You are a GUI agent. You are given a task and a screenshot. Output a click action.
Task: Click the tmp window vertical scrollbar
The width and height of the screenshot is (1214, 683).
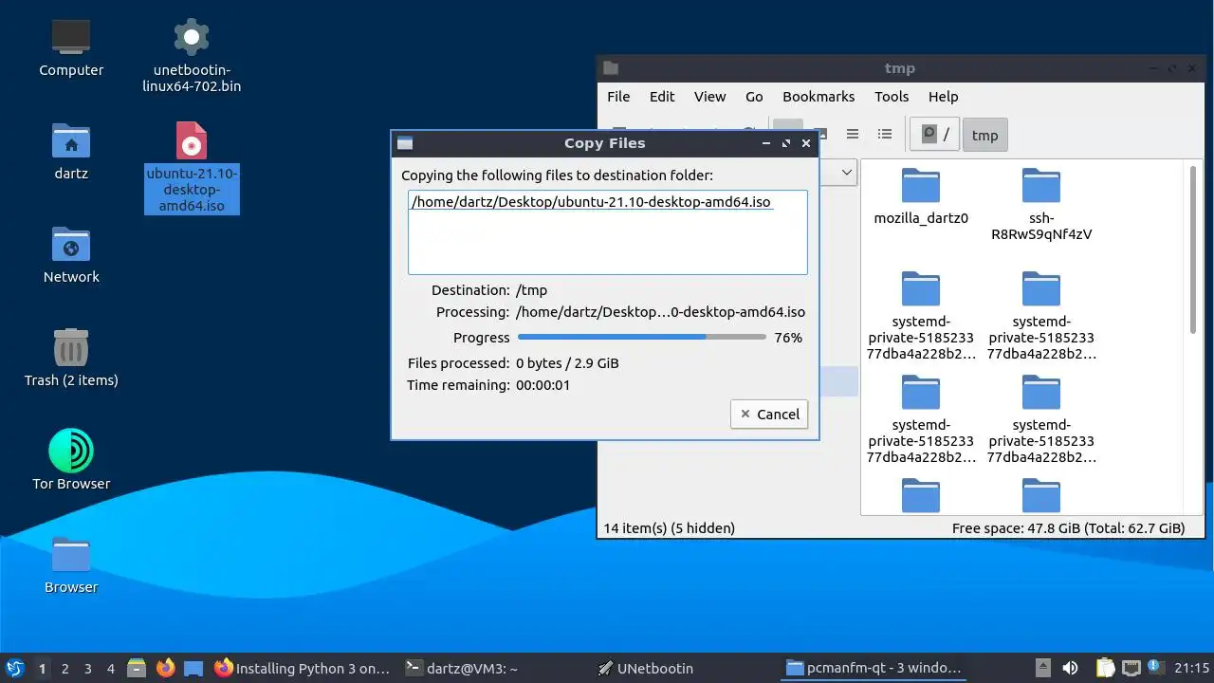[1192, 250]
